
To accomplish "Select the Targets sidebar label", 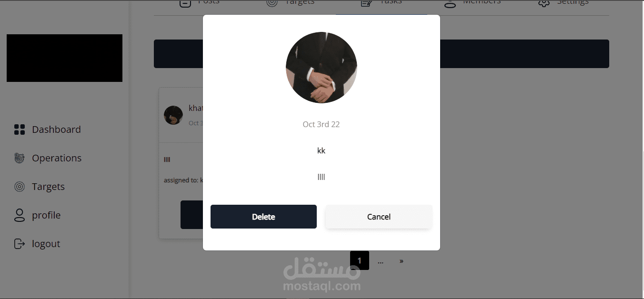I will click(x=48, y=187).
